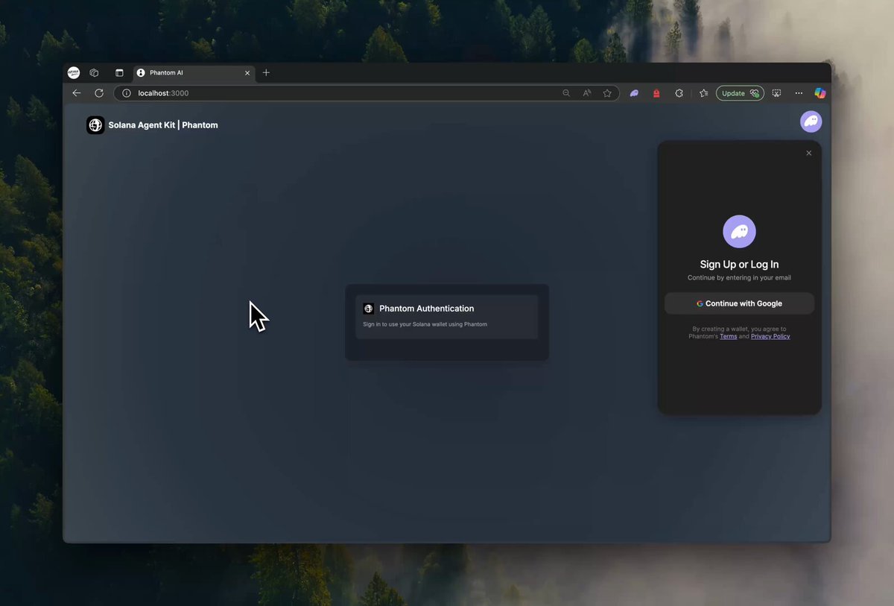Click the zoom magnifier icon in address bar
894x606 pixels.
pos(566,93)
